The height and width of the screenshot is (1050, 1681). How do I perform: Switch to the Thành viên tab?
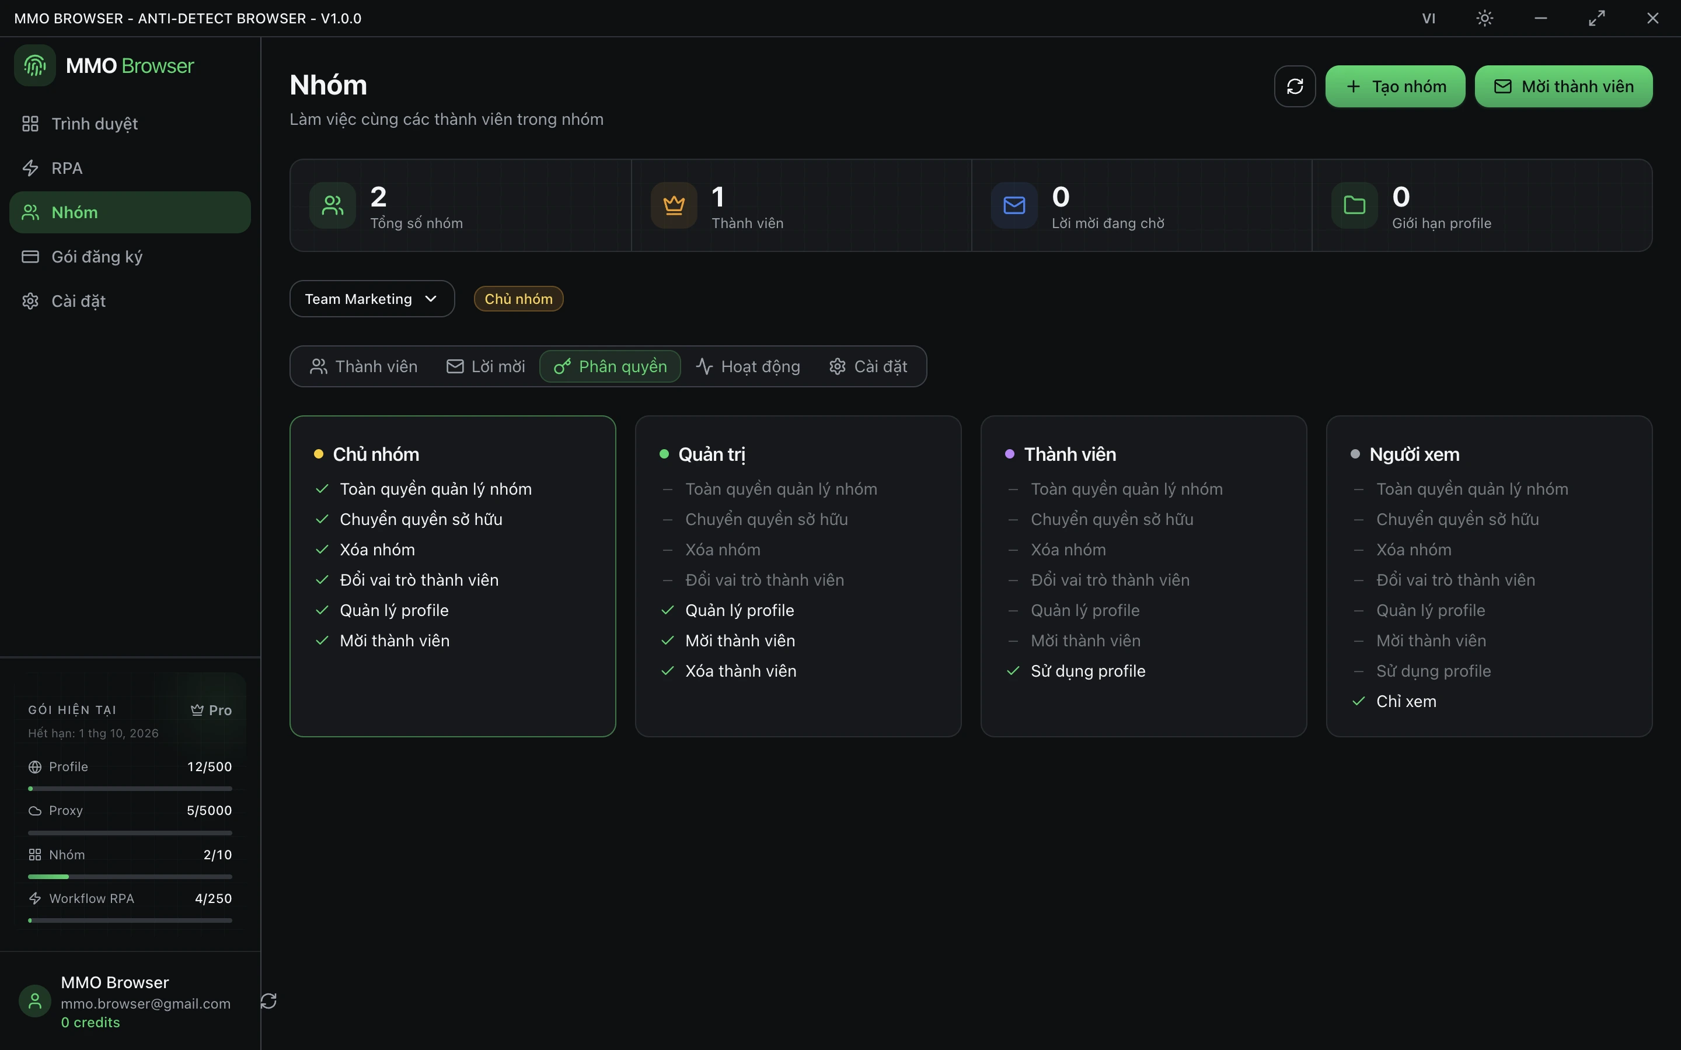tap(364, 366)
